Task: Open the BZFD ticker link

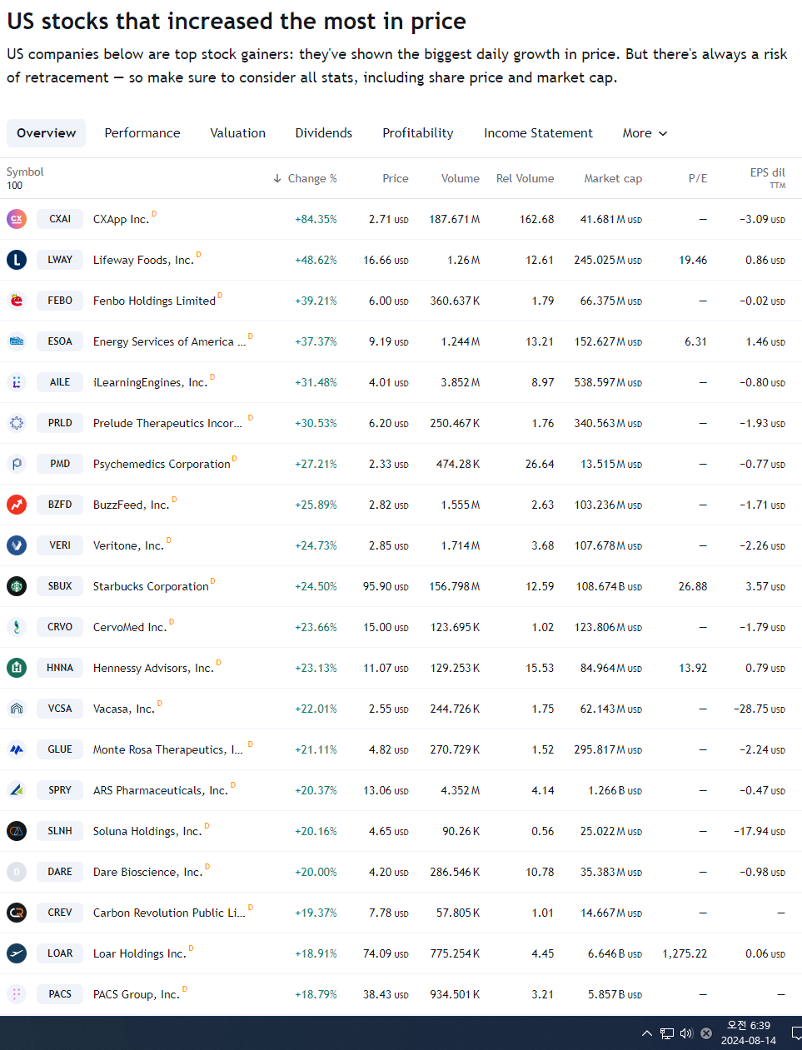Action: (60, 505)
